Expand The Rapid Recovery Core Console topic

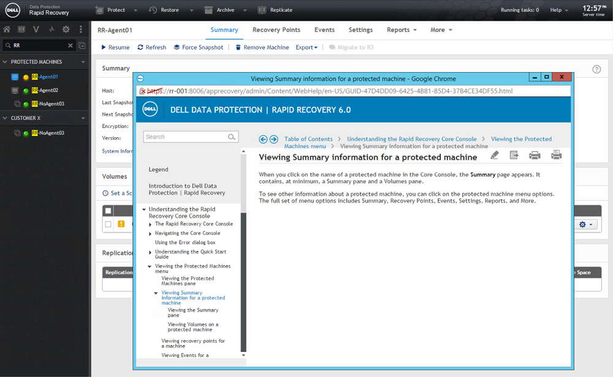point(150,225)
